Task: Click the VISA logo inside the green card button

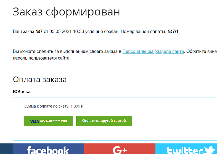Action: pyautogui.click(x=34, y=121)
